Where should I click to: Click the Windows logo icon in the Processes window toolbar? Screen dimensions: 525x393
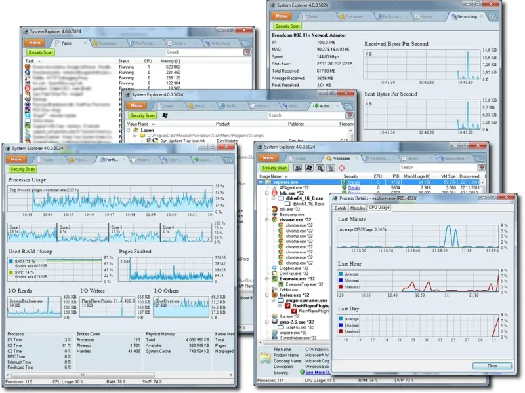coord(309,168)
